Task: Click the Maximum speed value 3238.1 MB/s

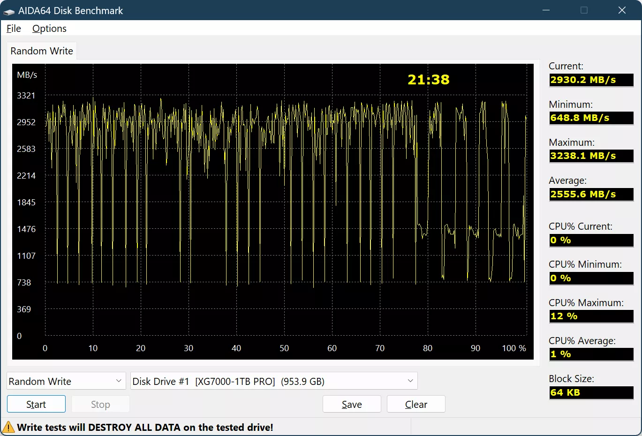Action: tap(591, 156)
